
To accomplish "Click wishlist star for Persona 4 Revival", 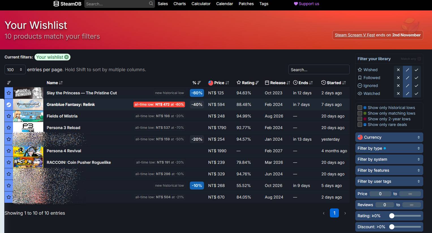I will (9, 151).
